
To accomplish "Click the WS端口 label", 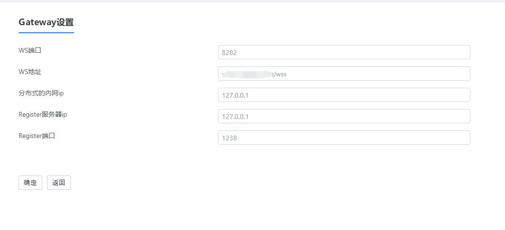I will (30, 50).
